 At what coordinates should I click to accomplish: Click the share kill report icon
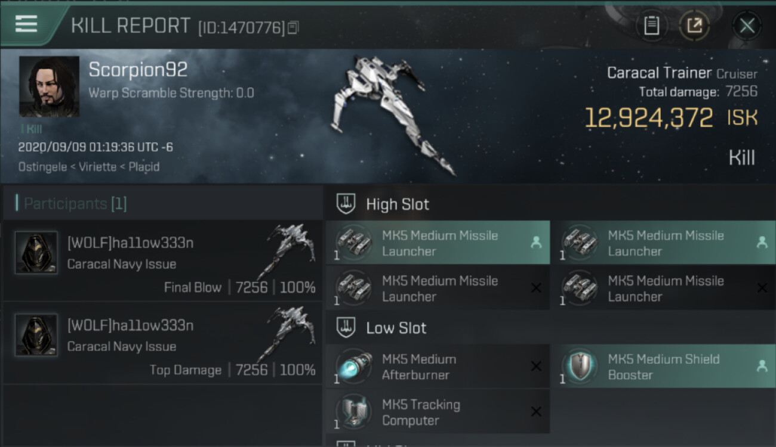(694, 26)
